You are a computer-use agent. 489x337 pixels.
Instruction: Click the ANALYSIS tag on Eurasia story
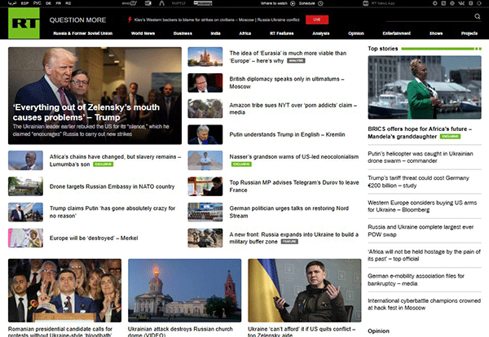(296, 61)
